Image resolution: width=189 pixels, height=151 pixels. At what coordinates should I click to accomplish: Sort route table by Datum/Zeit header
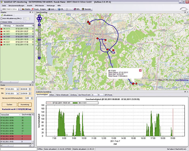(10, 115)
